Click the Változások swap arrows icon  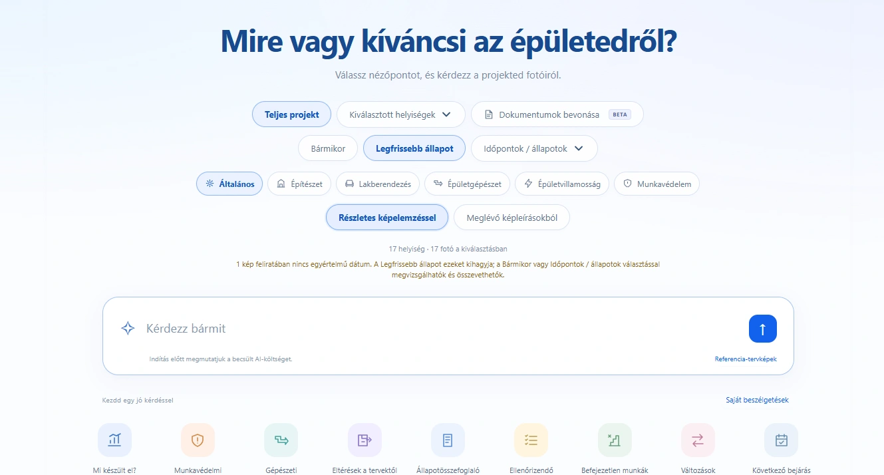click(x=698, y=440)
